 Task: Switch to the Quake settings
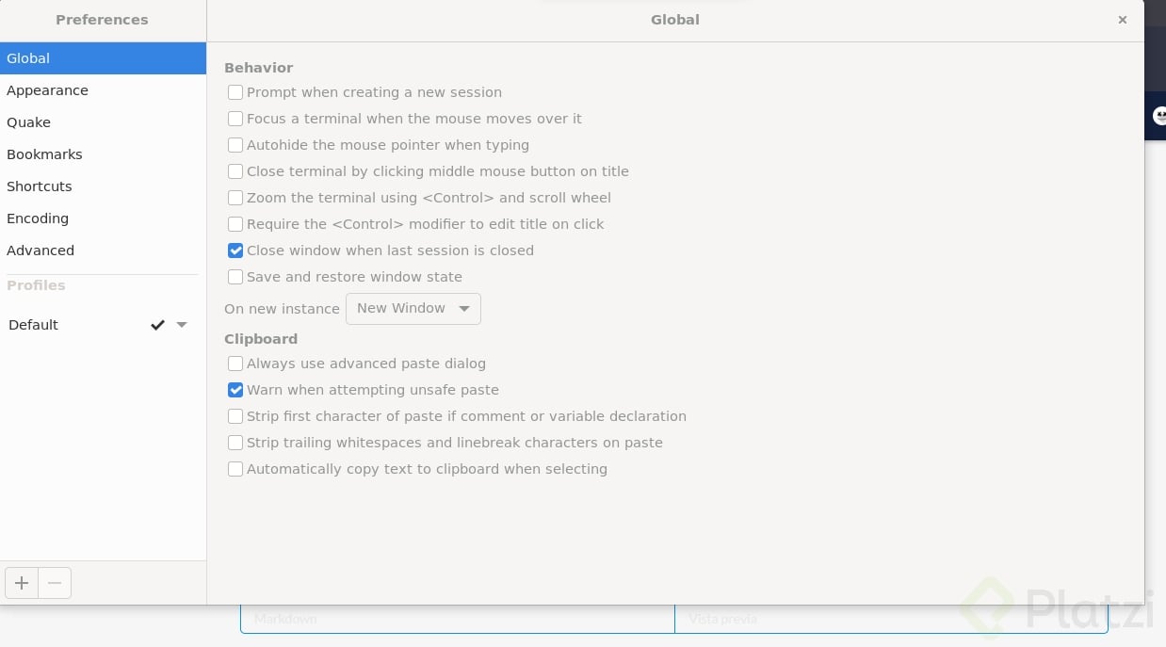coord(28,122)
